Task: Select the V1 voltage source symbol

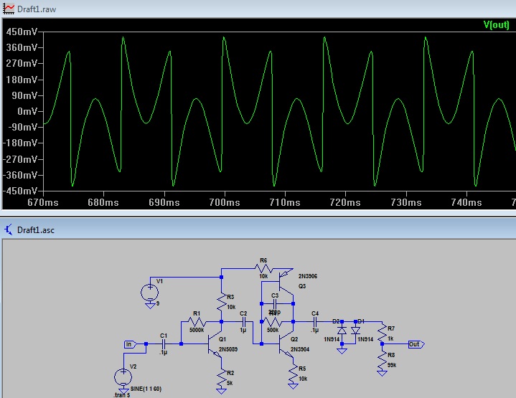Action: pos(151,292)
